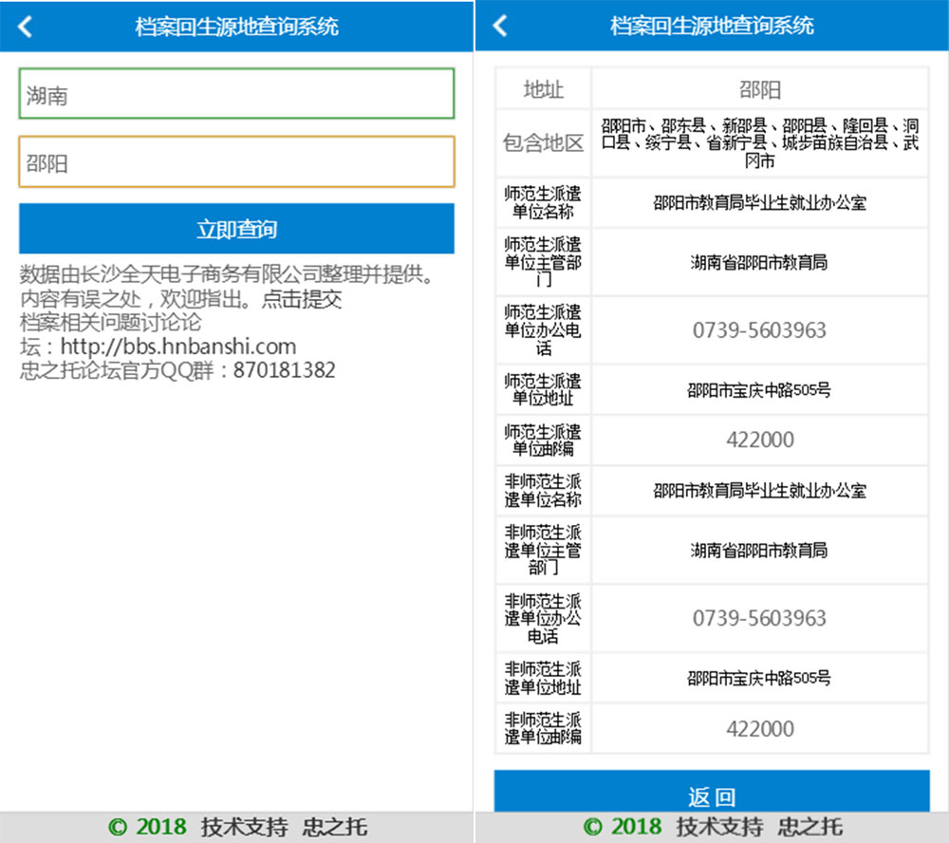Viewport: 949px width, 843px height.
Task: Click the province input field containing 湖南
Action: click(x=236, y=94)
